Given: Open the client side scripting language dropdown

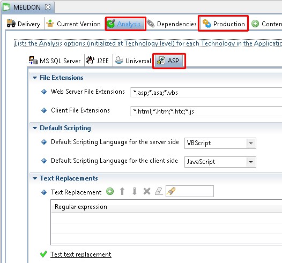Looking at the screenshot, I should pyautogui.click(x=251, y=162).
